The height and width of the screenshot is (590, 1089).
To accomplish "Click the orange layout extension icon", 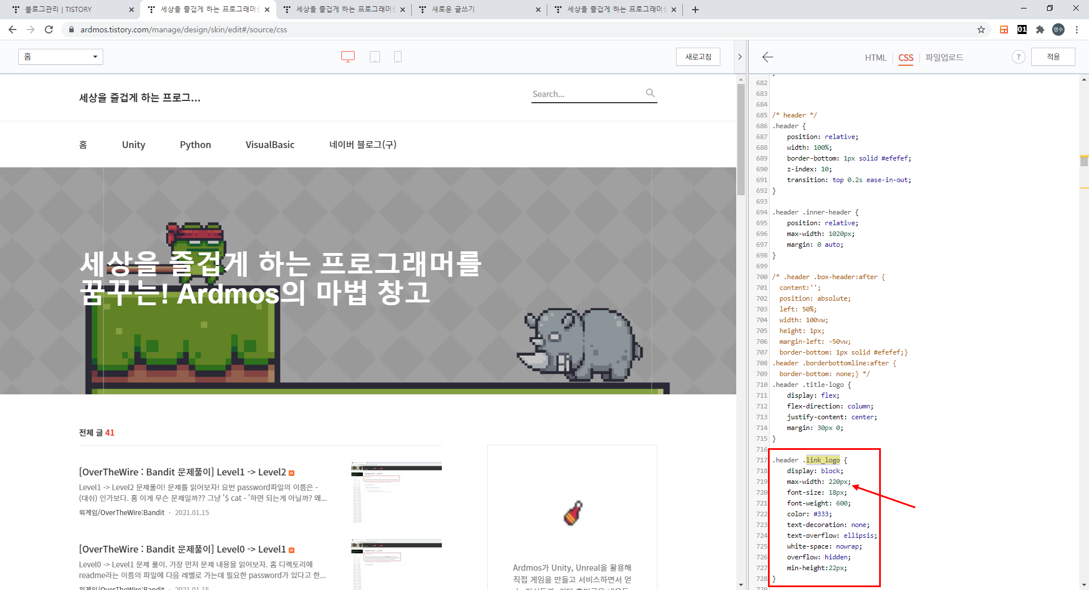I will (x=1004, y=29).
